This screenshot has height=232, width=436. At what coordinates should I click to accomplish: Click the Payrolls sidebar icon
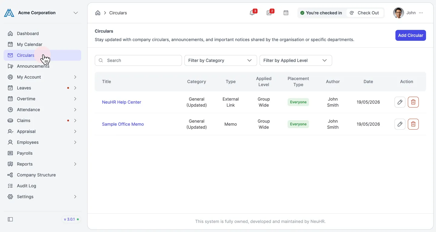(10, 153)
